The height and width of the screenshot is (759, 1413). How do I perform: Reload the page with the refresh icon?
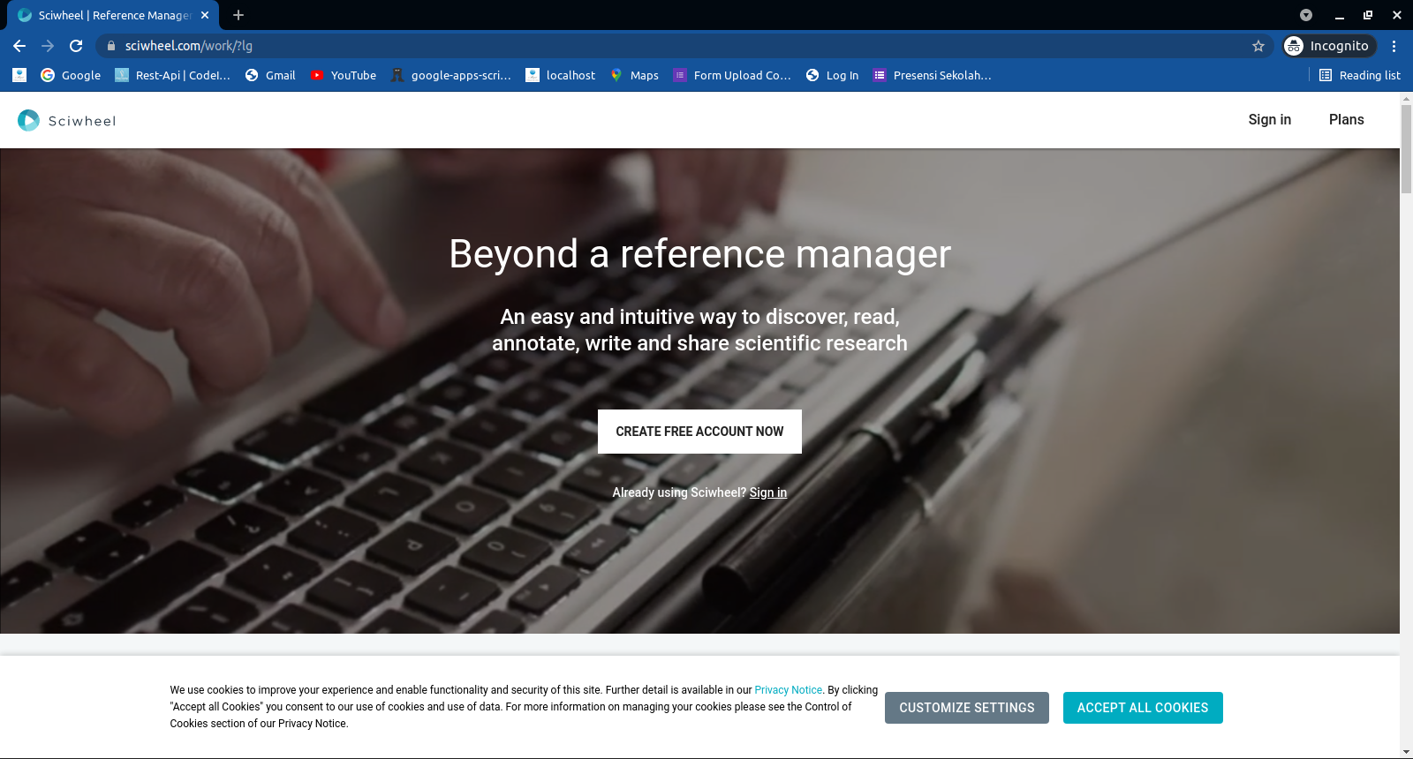point(76,46)
